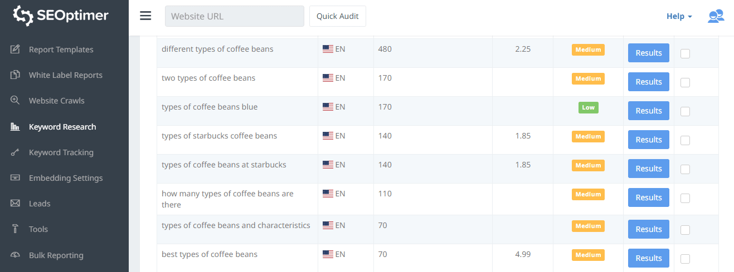Toggle the hamburger menu icon
734x272 pixels.
tap(145, 16)
